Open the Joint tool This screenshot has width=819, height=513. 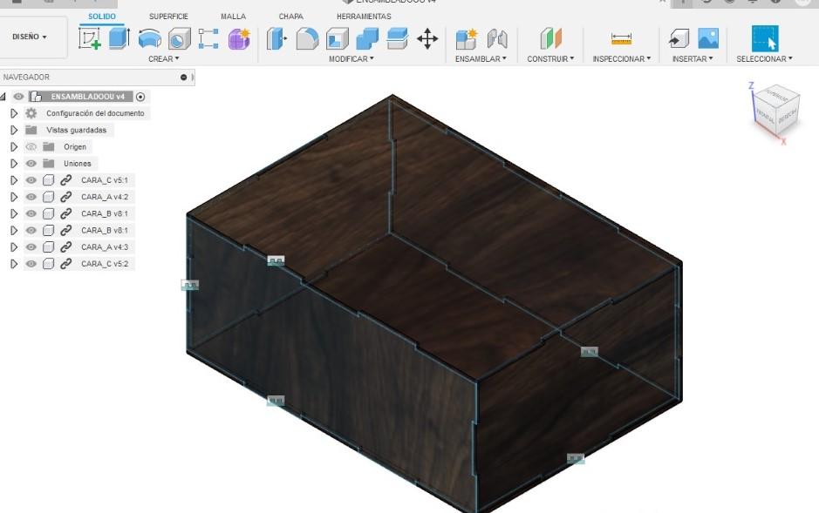[497, 39]
